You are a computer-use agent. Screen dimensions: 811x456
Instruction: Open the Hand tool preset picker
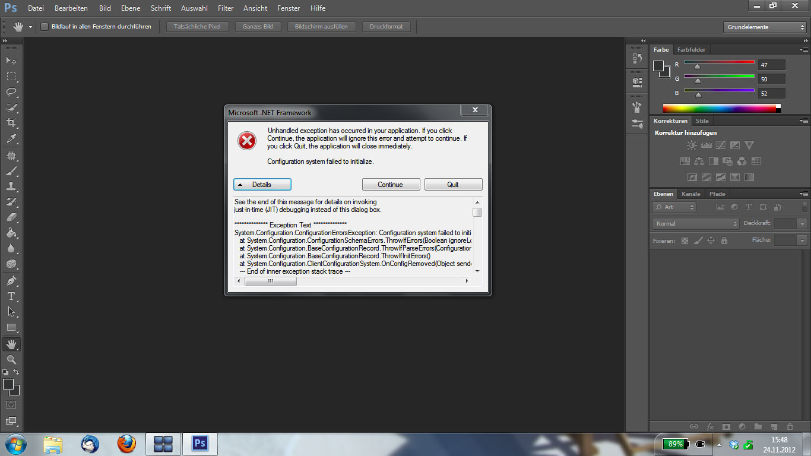30,27
